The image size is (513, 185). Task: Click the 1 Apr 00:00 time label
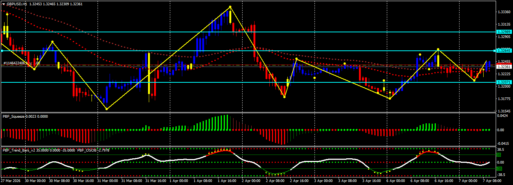point(179,181)
